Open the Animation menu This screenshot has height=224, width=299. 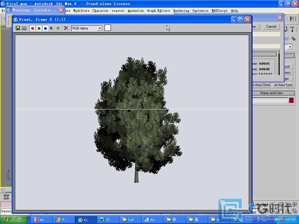coord(136,11)
